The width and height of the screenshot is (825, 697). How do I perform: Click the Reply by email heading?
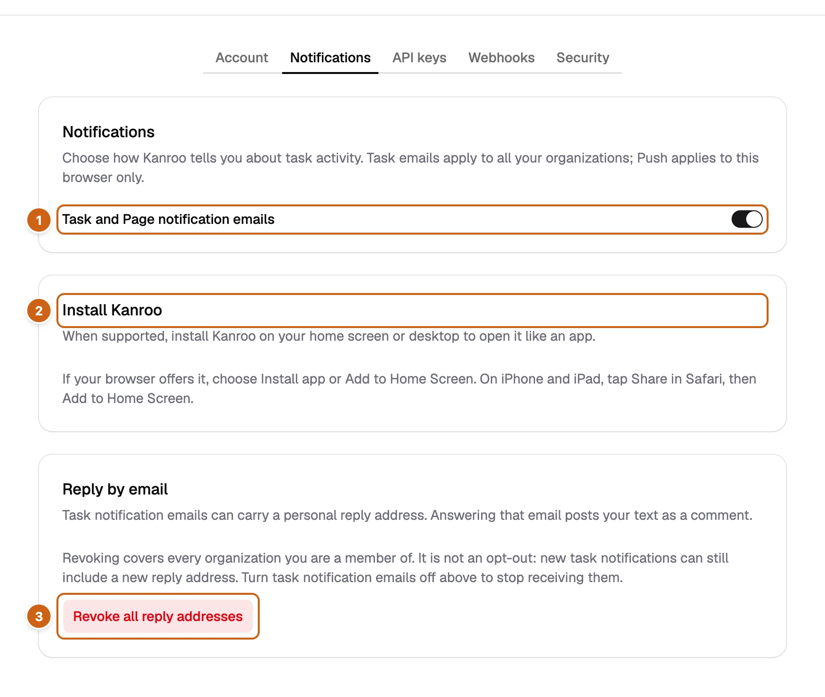pyautogui.click(x=115, y=489)
